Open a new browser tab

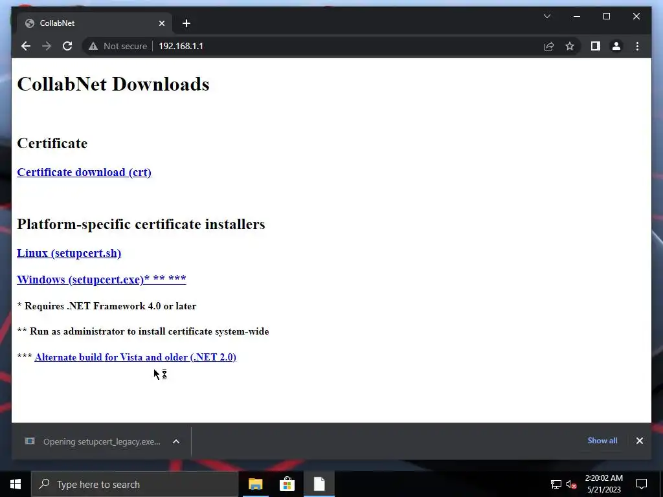(x=186, y=23)
